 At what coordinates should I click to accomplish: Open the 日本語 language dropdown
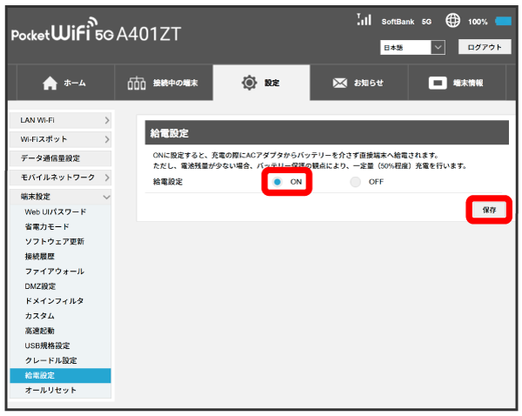[413, 47]
